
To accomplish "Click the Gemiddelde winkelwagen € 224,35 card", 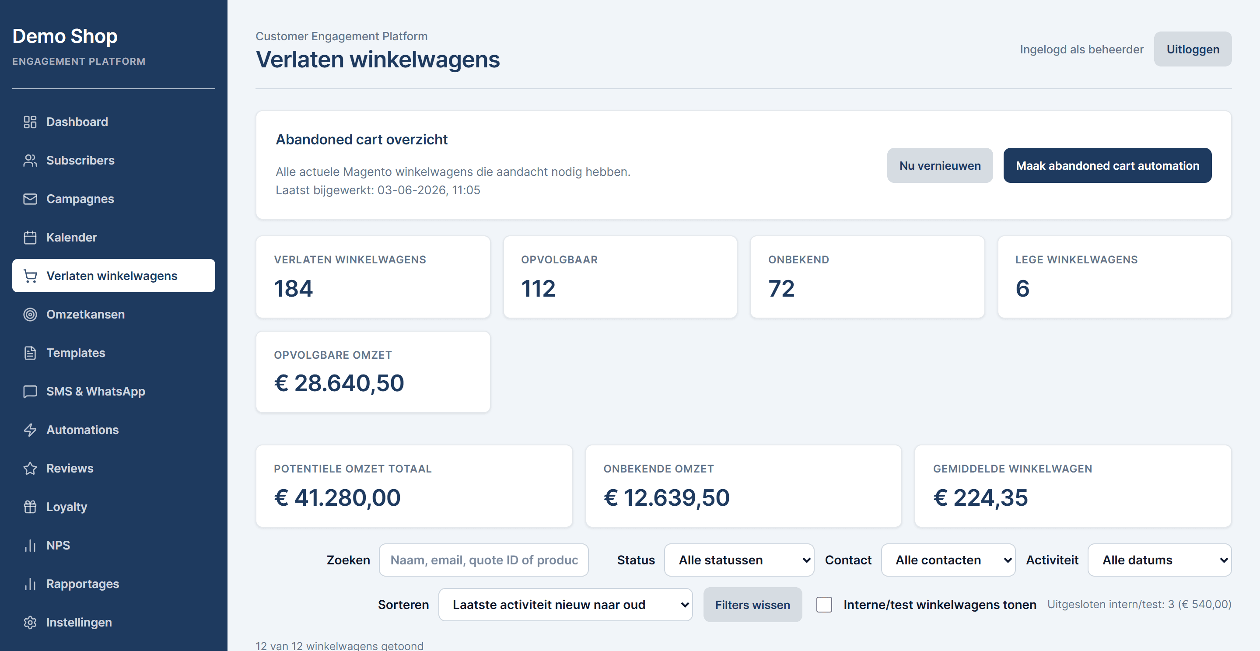I will (1073, 486).
